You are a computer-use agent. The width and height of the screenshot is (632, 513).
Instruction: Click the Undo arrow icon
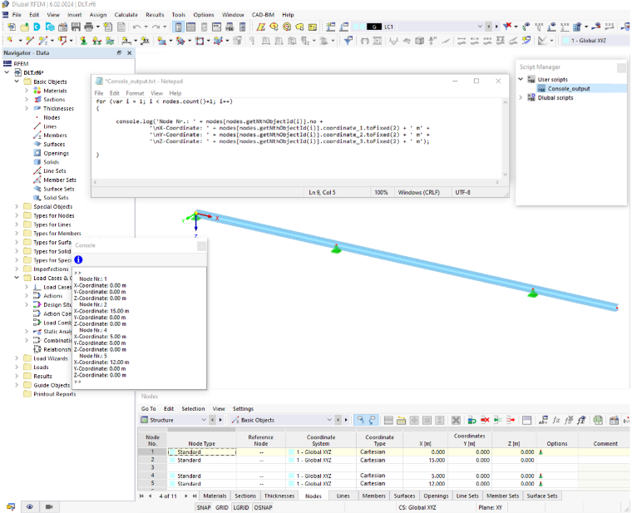[x=136, y=27]
